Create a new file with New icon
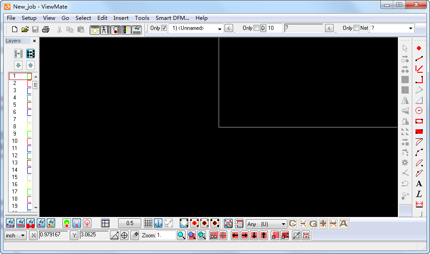The width and height of the screenshot is (430, 254). coord(14,29)
